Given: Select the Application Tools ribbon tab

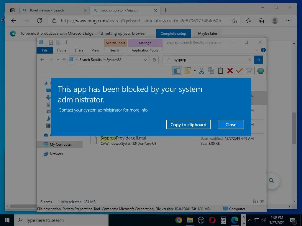Looking at the screenshot, I should [x=145, y=50].
